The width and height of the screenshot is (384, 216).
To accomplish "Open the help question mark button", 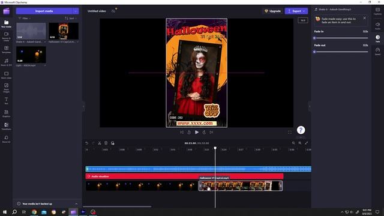I will (x=301, y=130).
